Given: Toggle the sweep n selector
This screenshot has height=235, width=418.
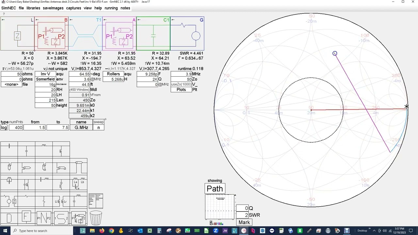Looking at the screenshot, I should point(98,127).
